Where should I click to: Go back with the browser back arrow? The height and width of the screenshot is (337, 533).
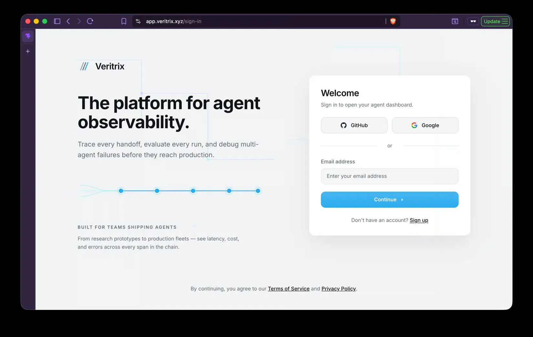[x=68, y=21]
